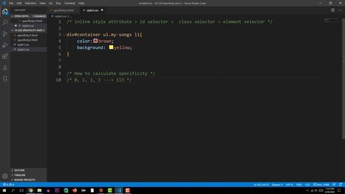Select the style2.css editor tab
This screenshot has width=345, height=194.
pyautogui.click(x=93, y=10)
